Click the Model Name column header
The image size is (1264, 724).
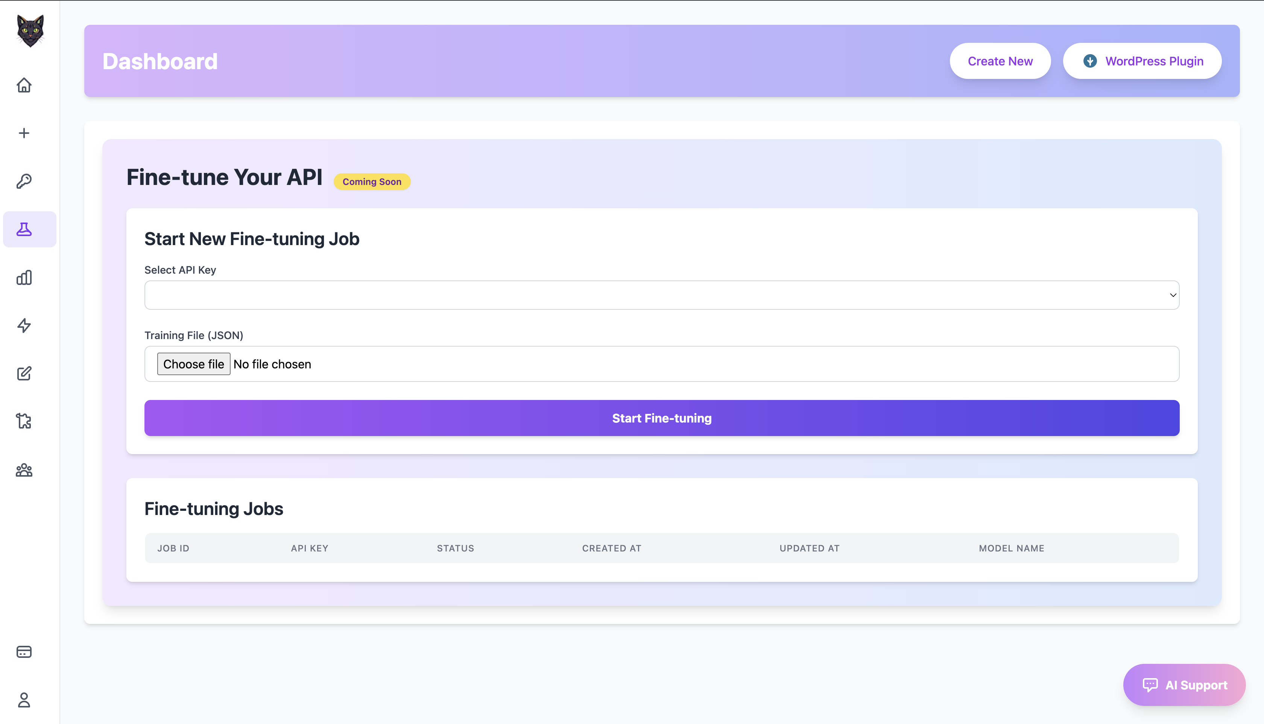1011,548
